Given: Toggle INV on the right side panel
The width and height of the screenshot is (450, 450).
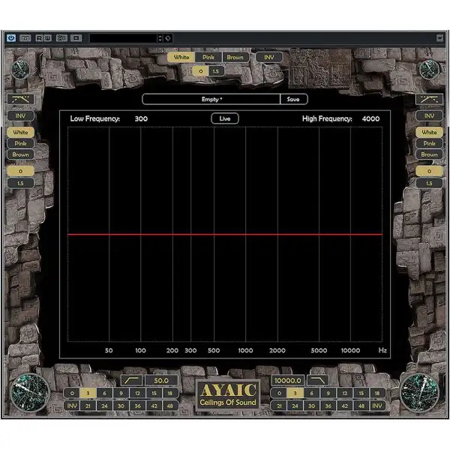Looking at the screenshot, I should point(429,116).
